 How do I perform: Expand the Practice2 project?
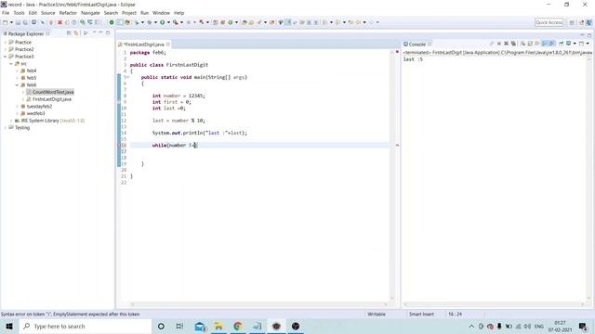click(x=6, y=49)
